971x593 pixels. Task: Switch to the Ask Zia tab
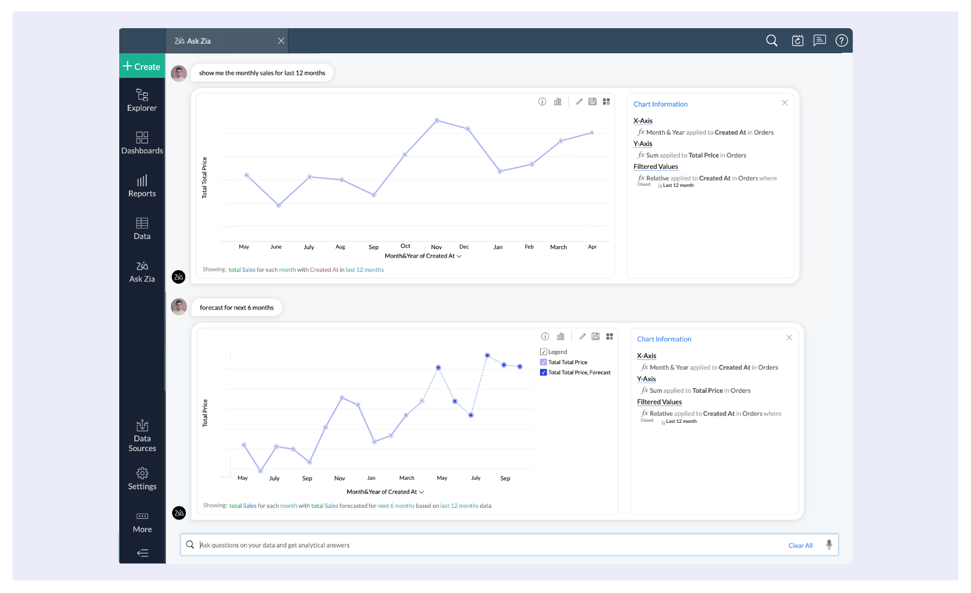193,41
